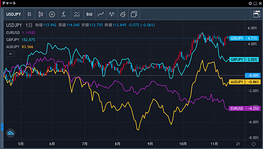The height and width of the screenshot is (149, 263).
Task: Open the 日 timeframe interval dropdown
Action: tap(29, 14)
